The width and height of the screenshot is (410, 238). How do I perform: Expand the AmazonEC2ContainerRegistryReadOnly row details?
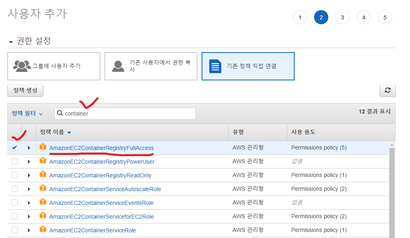pyautogui.click(x=29, y=175)
